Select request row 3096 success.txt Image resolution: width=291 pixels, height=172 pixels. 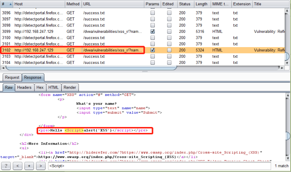click(x=143, y=13)
